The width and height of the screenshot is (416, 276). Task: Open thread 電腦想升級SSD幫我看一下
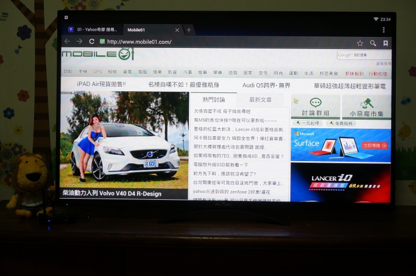click(221, 165)
